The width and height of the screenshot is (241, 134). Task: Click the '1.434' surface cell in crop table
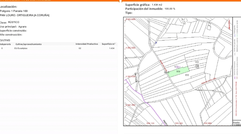coord(112,48)
